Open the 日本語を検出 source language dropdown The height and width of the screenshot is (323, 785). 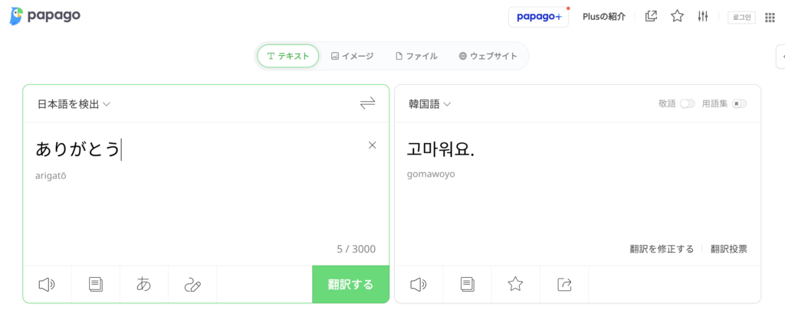click(74, 104)
